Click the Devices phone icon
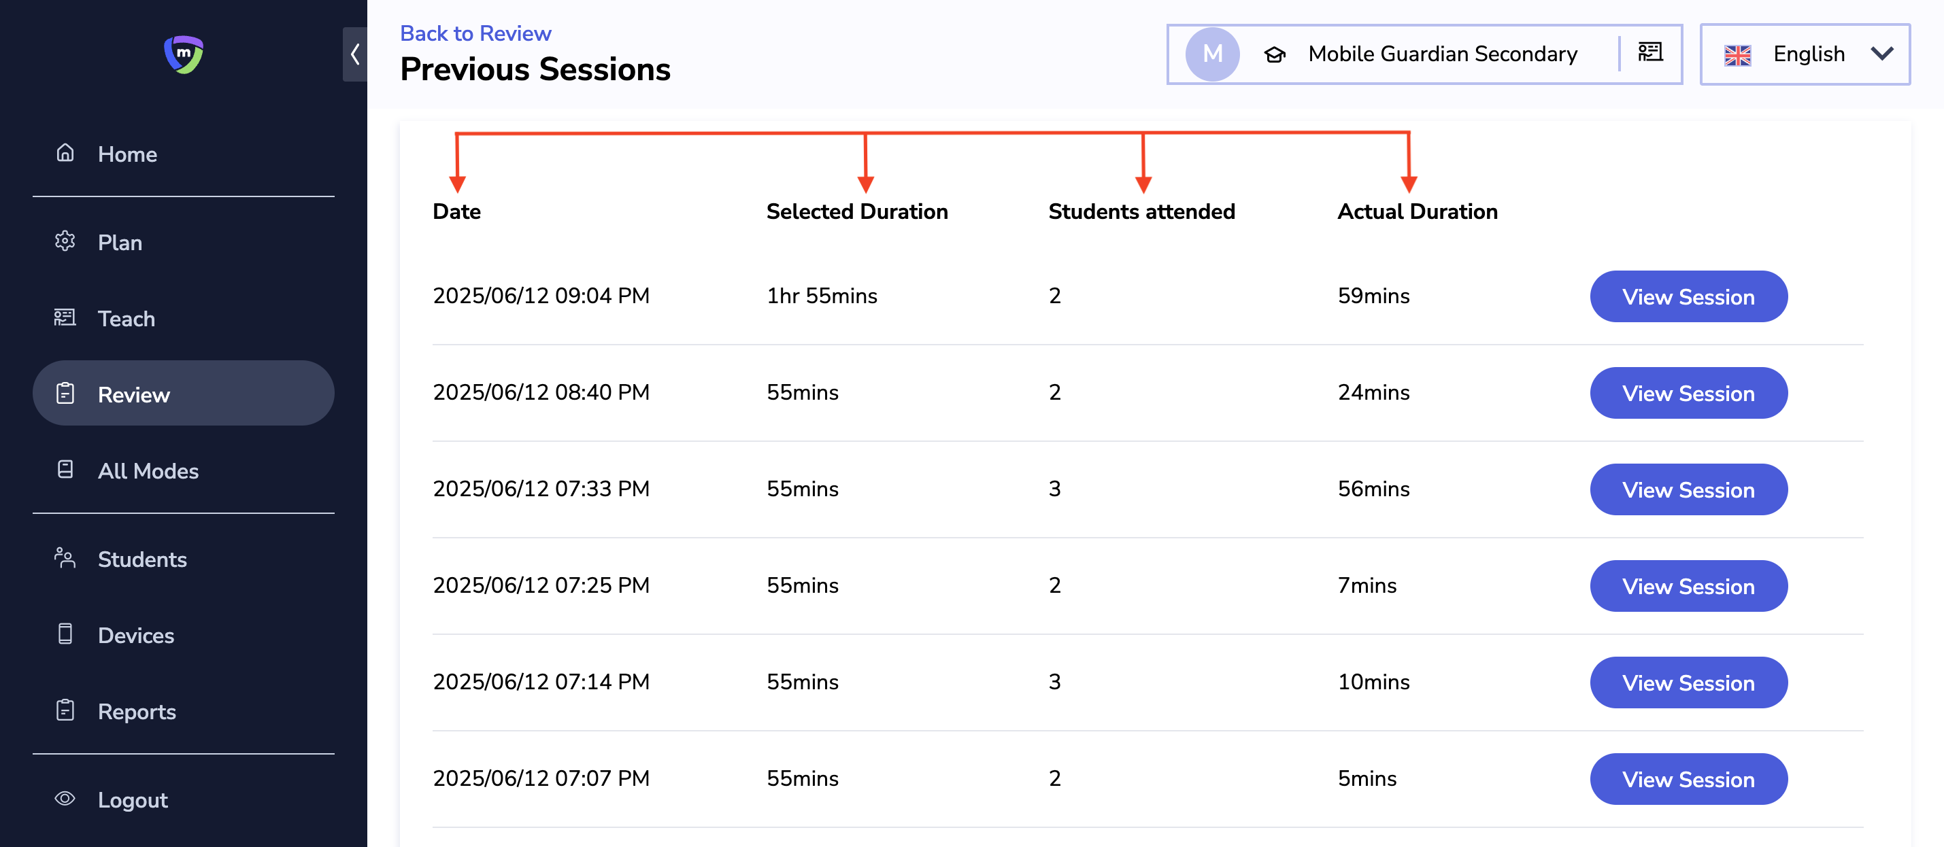This screenshot has height=847, width=1944. pos(66,634)
